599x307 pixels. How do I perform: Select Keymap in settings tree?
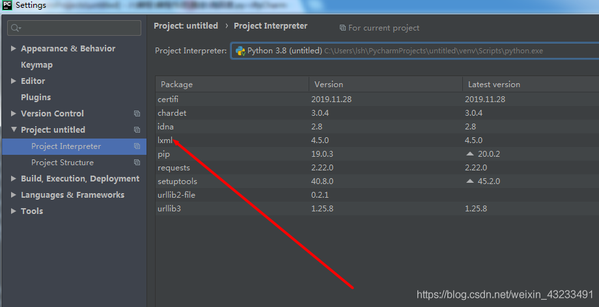point(36,65)
